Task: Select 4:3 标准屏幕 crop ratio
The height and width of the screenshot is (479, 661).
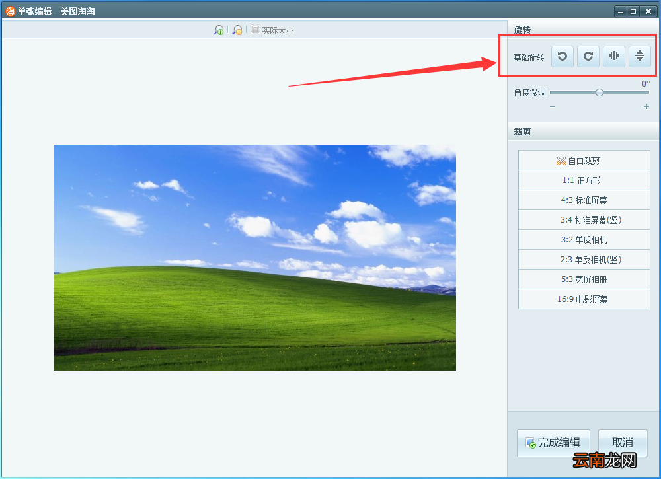Action: click(x=584, y=200)
